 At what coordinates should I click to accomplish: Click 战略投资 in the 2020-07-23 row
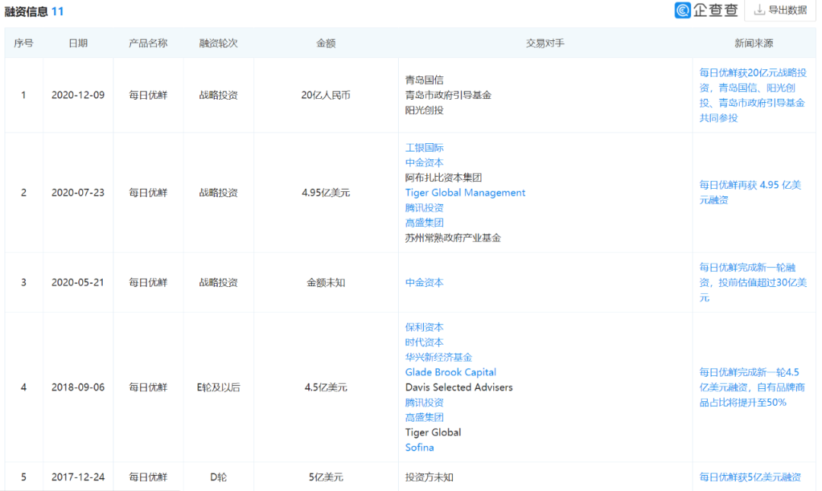218,193
